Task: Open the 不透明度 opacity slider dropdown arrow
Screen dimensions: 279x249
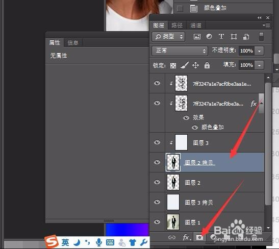Action: [260, 51]
